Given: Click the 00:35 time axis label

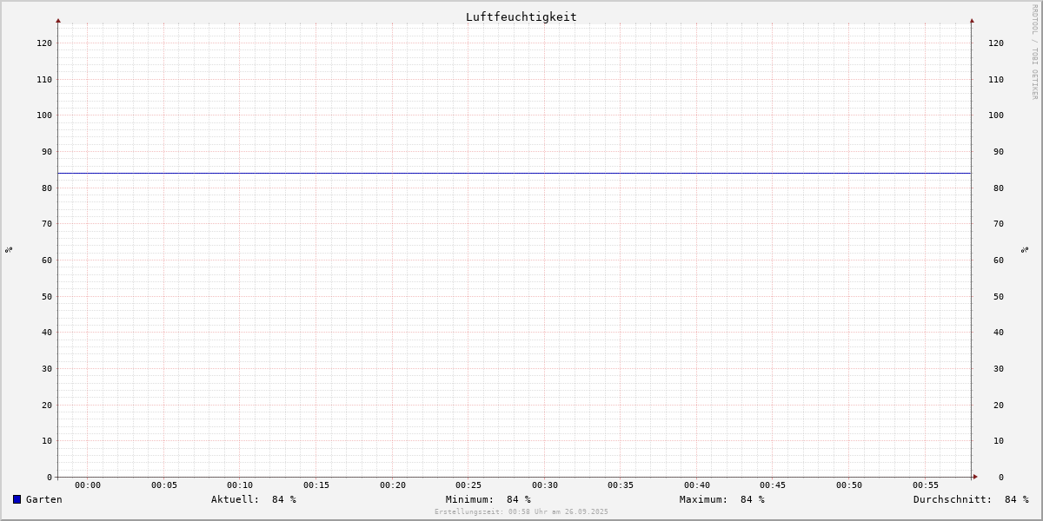Looking at the screenshot, I should 621,485.
